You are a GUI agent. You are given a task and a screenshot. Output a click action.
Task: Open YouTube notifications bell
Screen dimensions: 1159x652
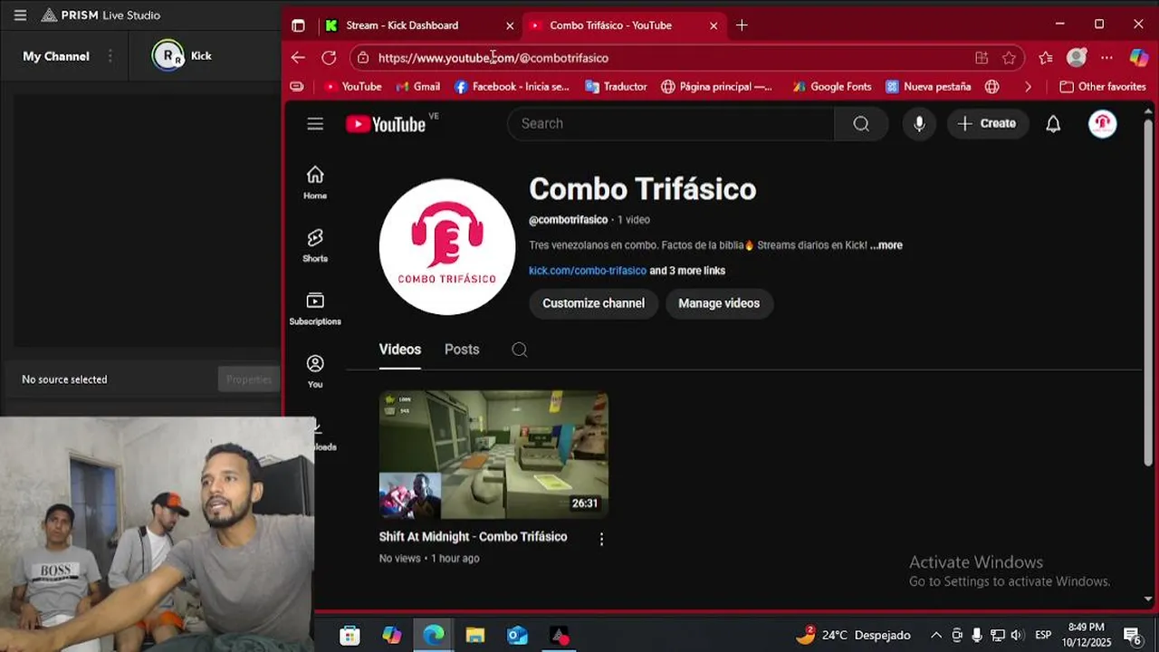click(x=1053, y=124)
